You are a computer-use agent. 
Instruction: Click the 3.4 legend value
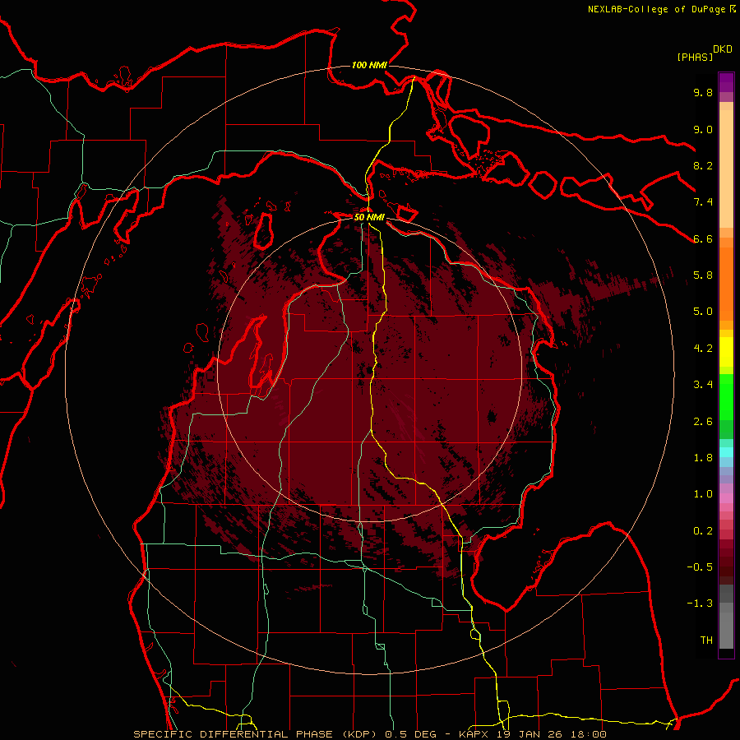[703, 385]
